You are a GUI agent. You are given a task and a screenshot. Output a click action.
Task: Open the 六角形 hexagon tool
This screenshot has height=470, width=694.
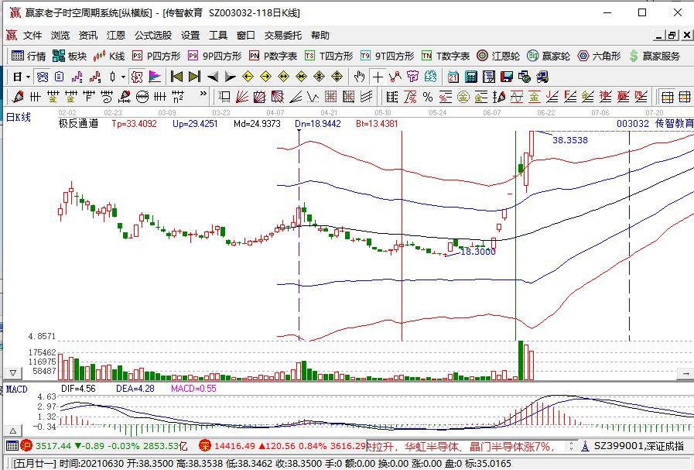coord(600,56)
